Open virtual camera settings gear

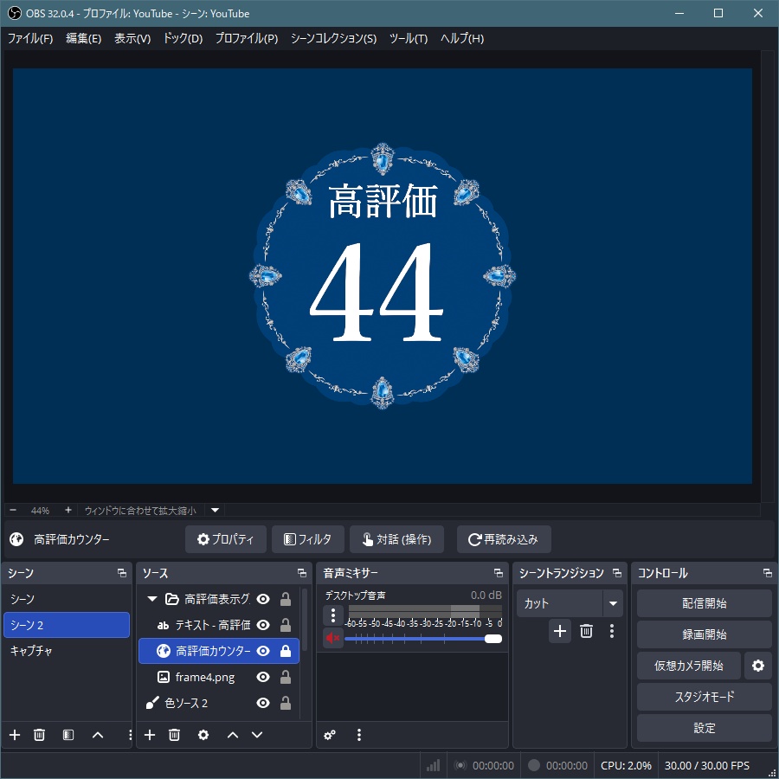click(x=759, y=666)
